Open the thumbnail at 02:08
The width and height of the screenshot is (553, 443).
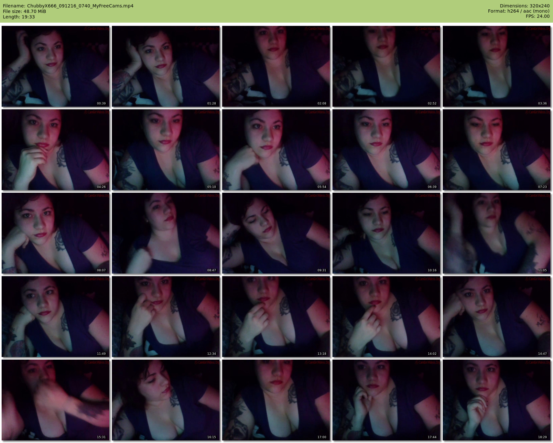coord(276,66)
